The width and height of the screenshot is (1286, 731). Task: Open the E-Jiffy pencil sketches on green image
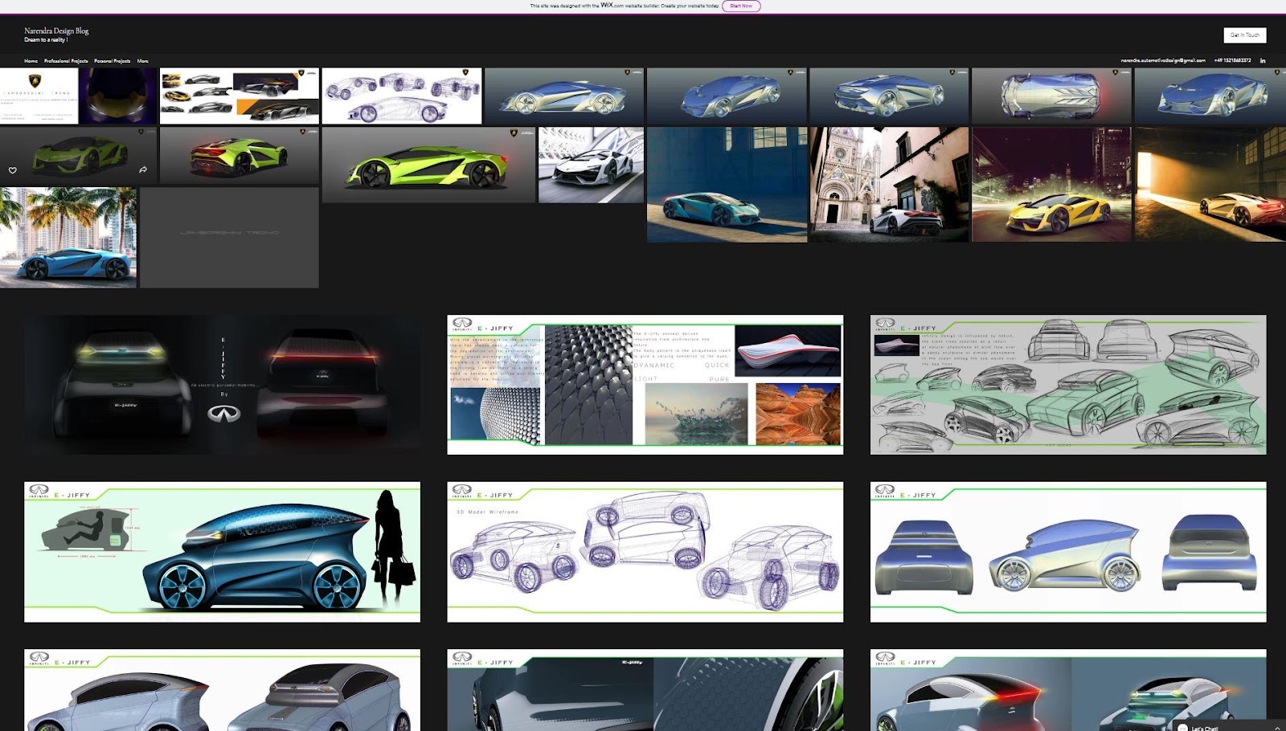coord(1068,385)
